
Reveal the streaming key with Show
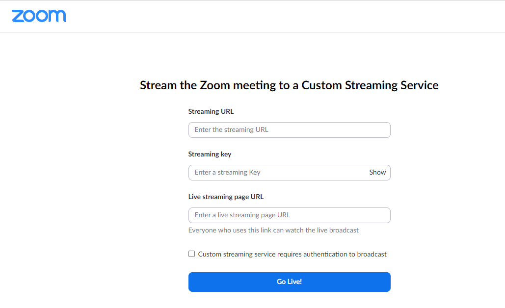click(x=377, y=173)
